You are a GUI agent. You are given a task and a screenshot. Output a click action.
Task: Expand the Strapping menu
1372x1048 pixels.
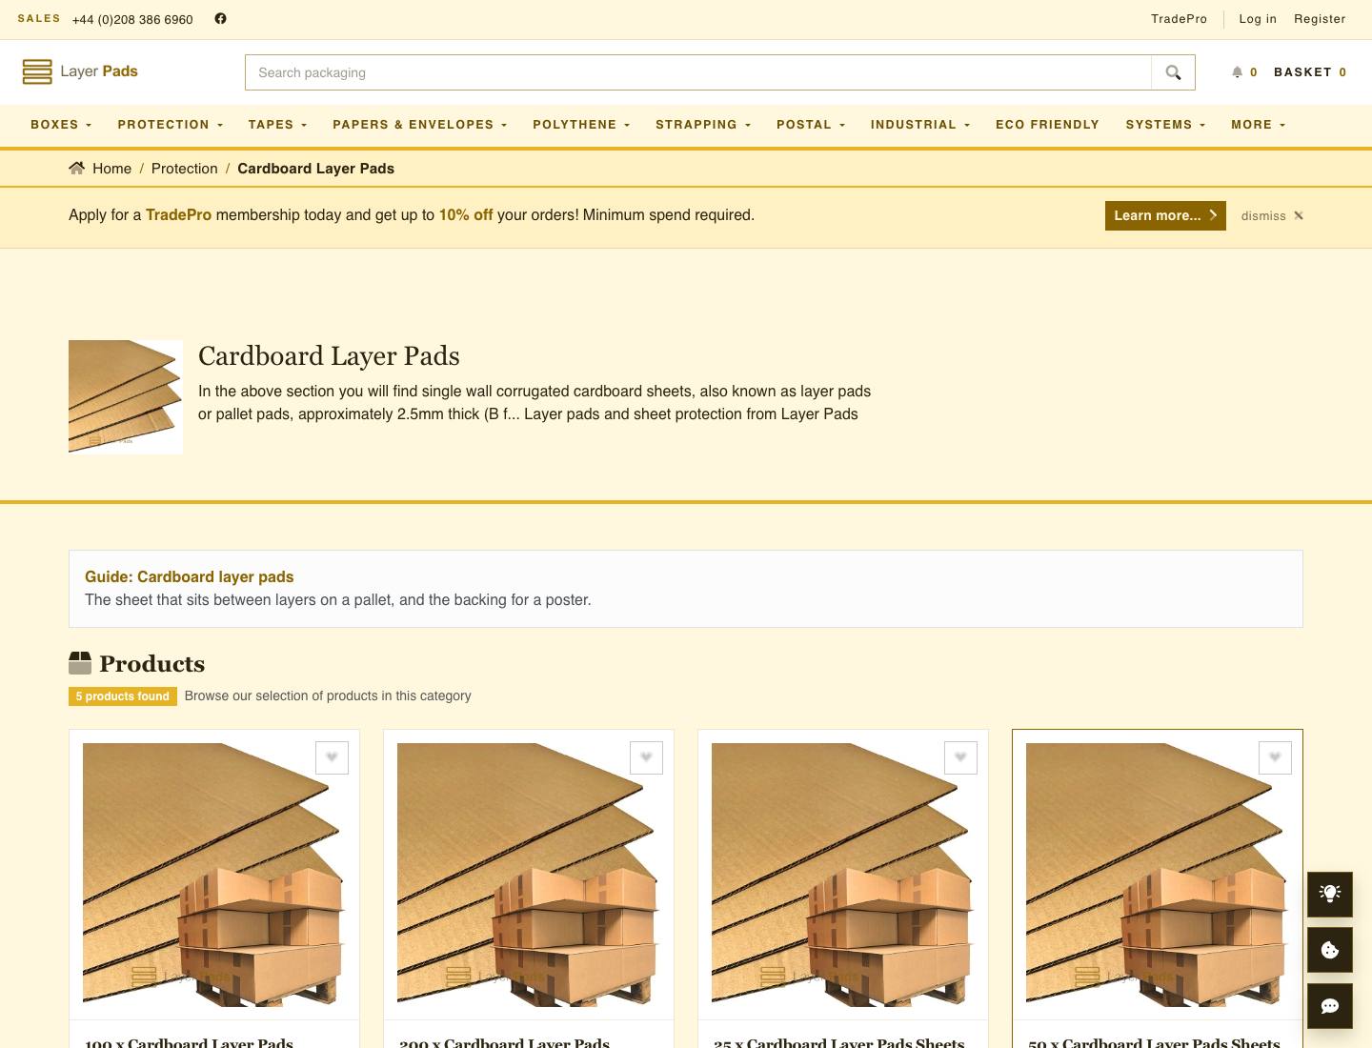tap(703, 125)
